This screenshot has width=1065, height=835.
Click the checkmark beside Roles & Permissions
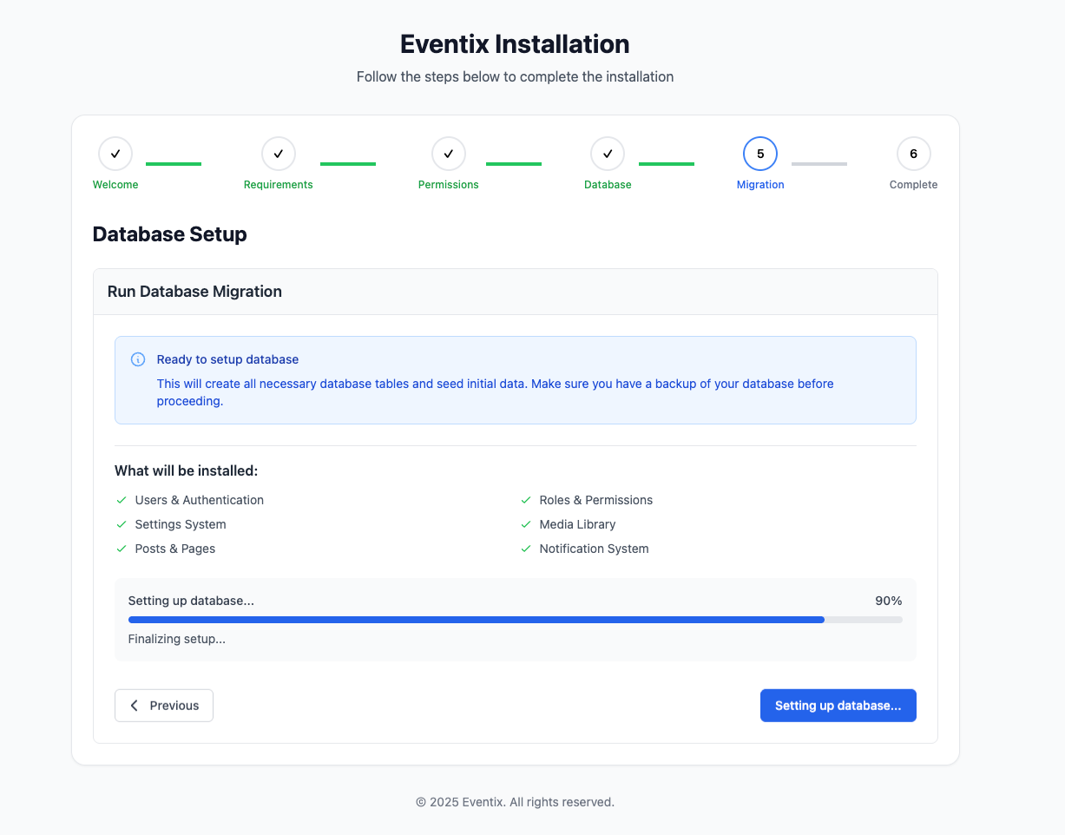[x=526, y=500]
